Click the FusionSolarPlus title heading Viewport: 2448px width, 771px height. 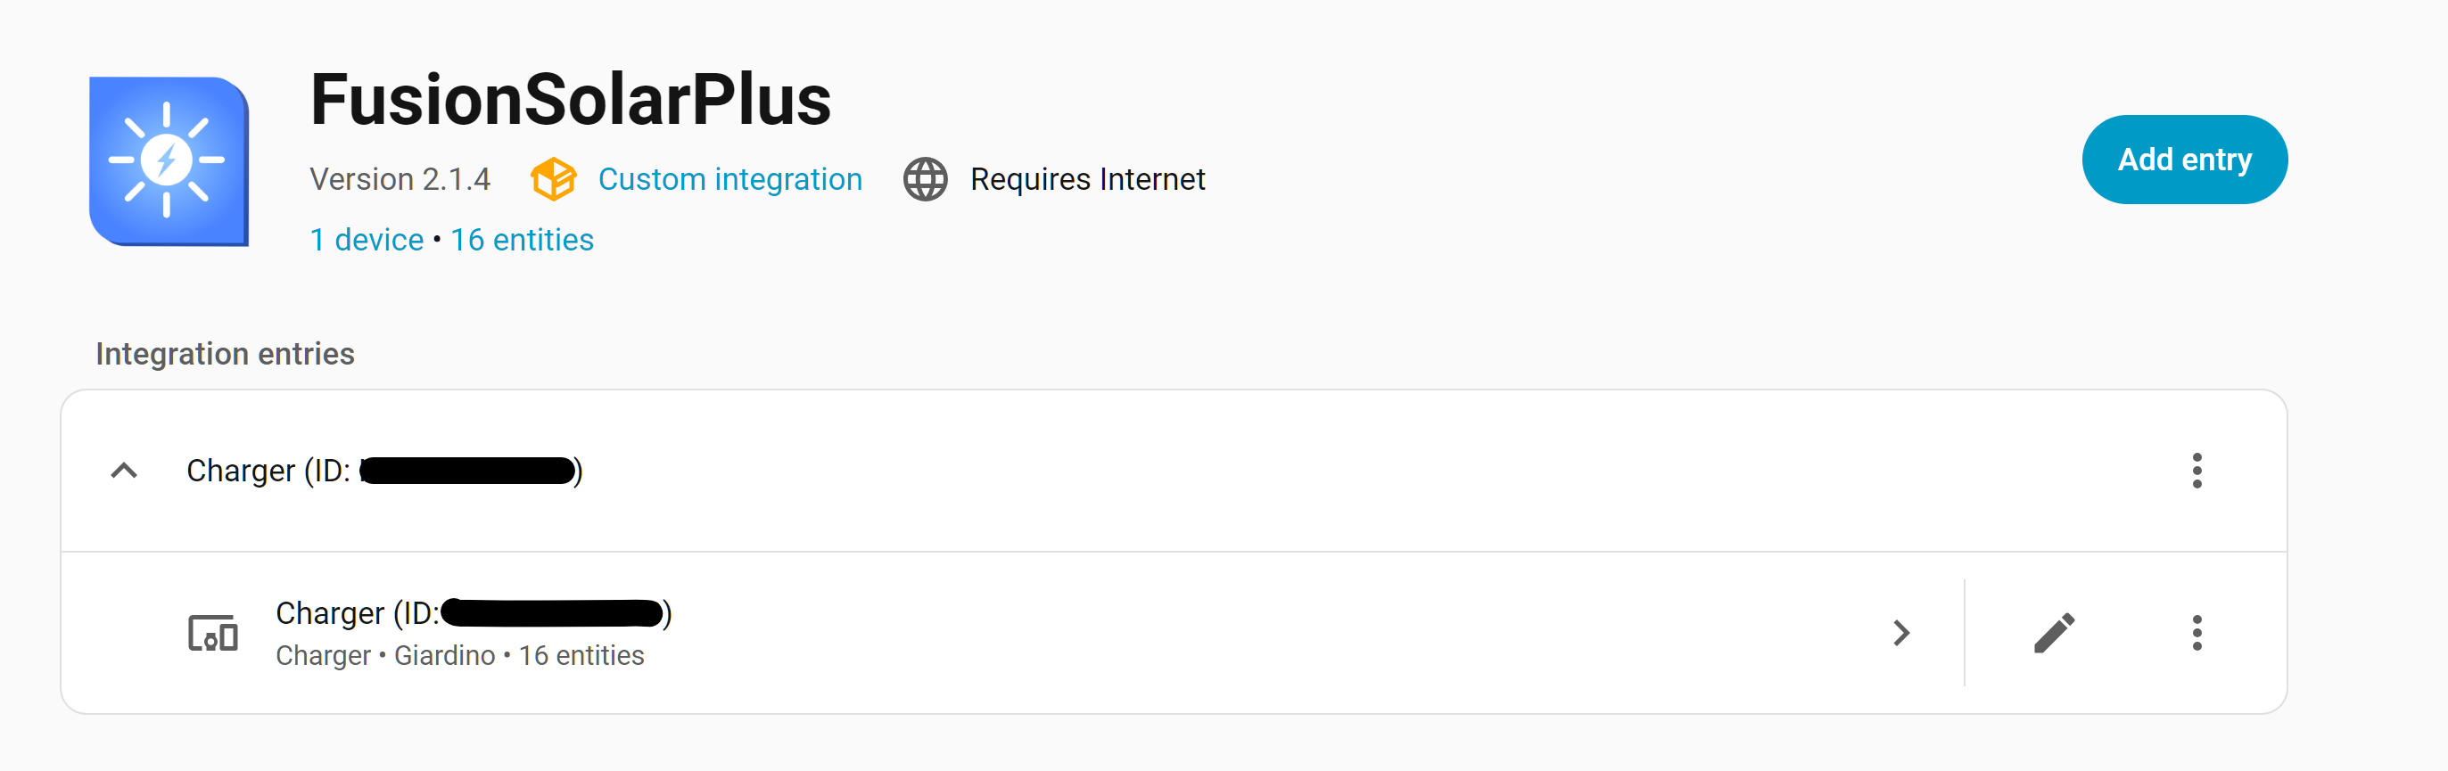(x=570, y=100)
